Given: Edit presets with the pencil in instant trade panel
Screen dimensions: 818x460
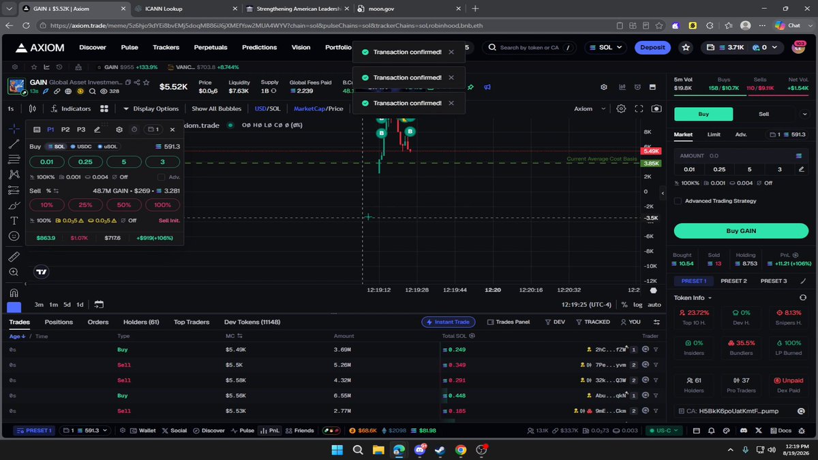Looking at the screenshot, I should point(97,129).
